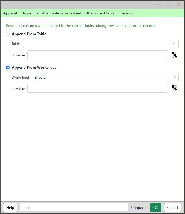
Task: Open the Table dropdown list
Action: (x=101, y=43)
